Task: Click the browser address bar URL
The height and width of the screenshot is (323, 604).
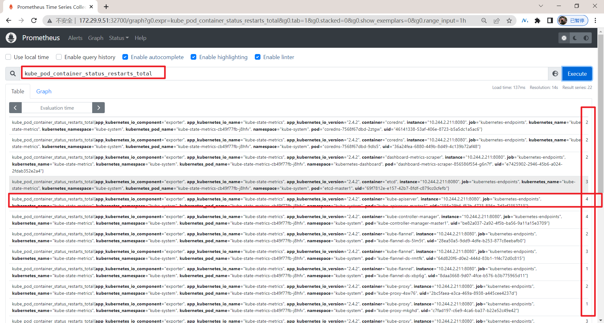Action: tap(272, 21)
